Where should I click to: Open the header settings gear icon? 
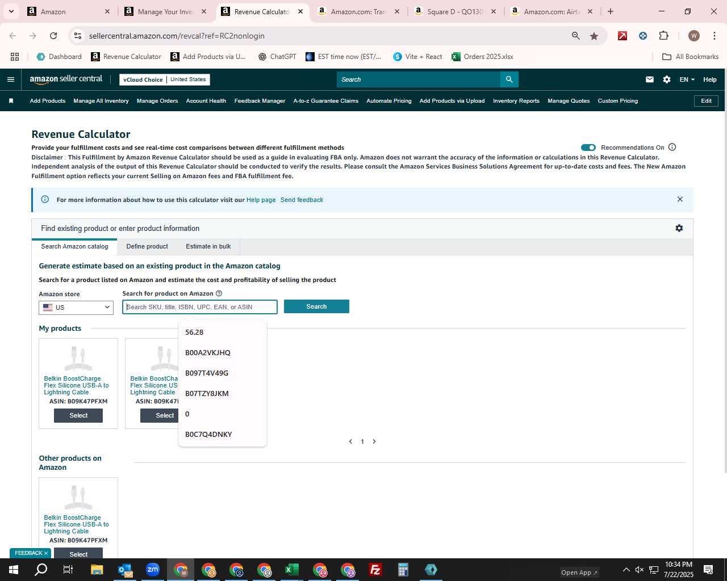click(x=666, y=79)
